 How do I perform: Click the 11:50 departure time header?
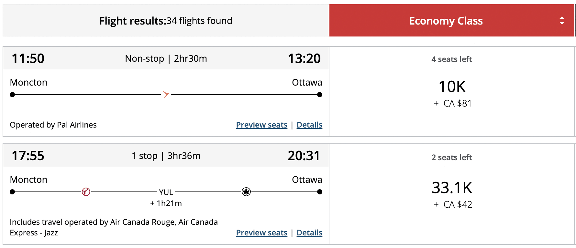28,59
